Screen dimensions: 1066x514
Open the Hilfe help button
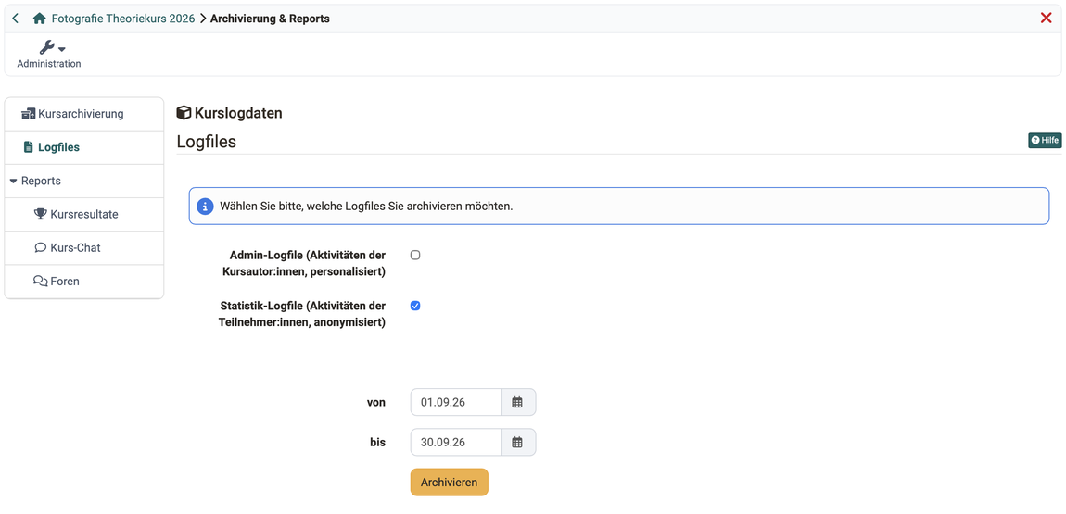click(x=1045, y=141)
